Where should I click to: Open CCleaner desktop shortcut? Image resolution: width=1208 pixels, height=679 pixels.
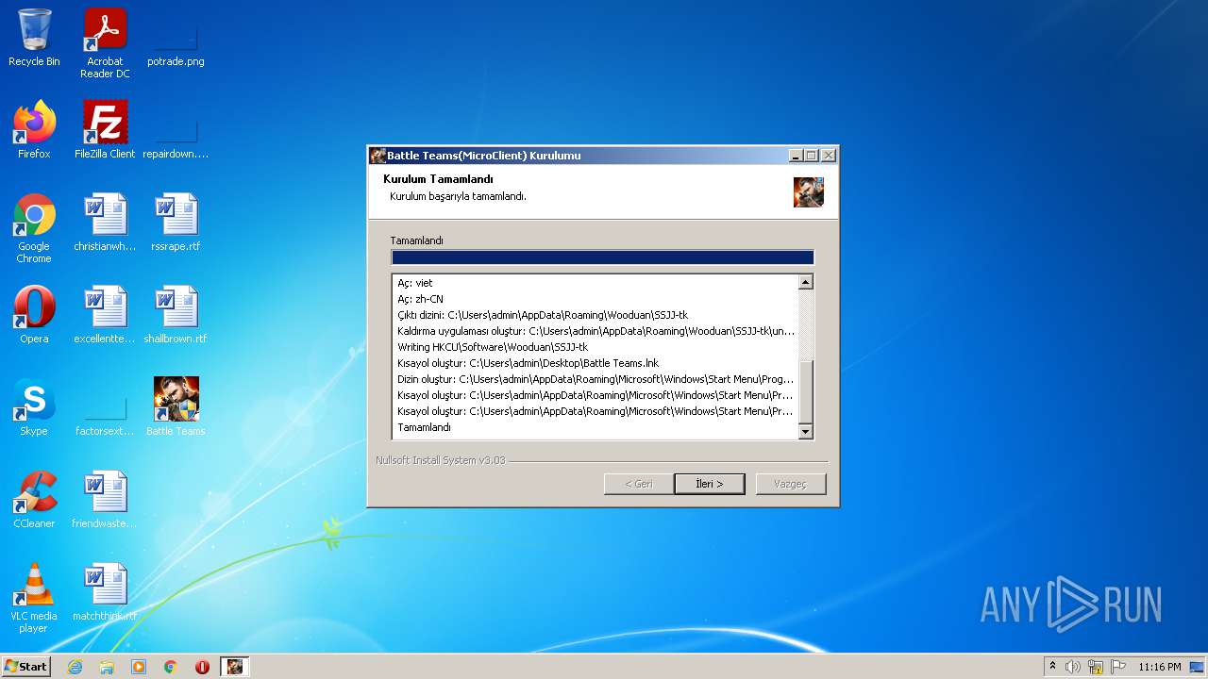34,500
